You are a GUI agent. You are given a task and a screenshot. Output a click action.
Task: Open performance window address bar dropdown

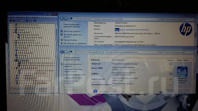tap(157, 52)
